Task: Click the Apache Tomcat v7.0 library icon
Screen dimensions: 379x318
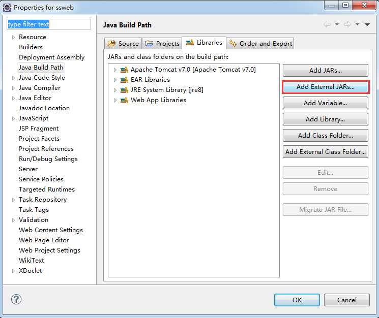Action: [x=124, y=70]
